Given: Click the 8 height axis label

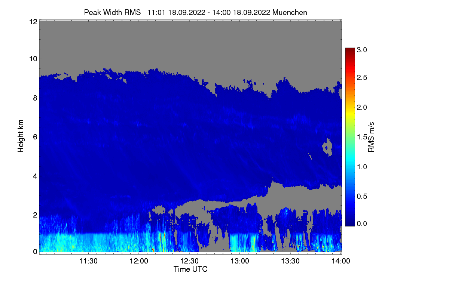Looking at the screenshot, I should click(x=35, y=98).
